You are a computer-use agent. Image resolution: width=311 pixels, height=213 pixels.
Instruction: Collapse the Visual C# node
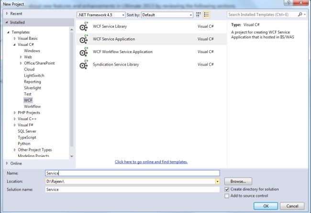[x=14, y=45]
